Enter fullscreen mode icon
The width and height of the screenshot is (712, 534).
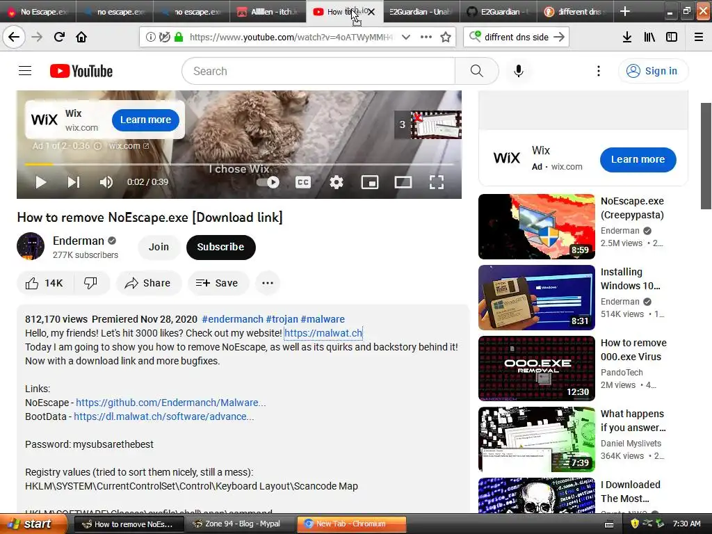click(x=437, y=183)
